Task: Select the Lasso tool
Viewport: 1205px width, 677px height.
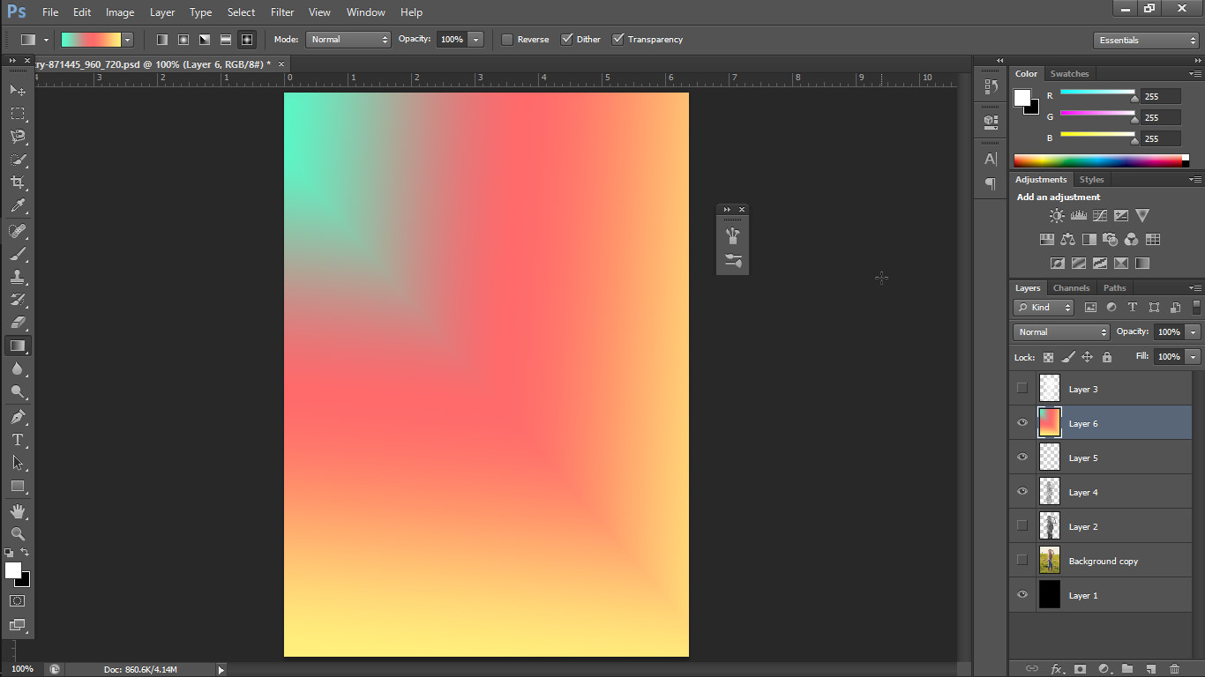Action: pos(18,137)
